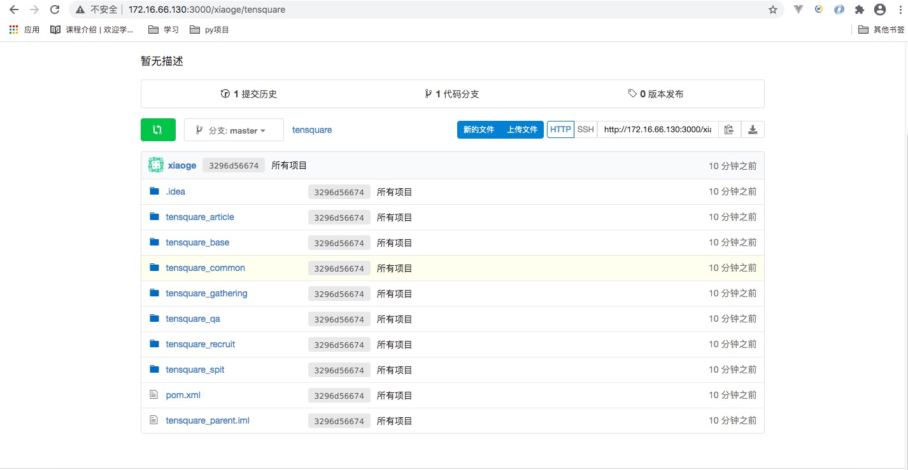Click the file icon beside pom.xml
908x470 pixels.
click(x=154, y=394)
